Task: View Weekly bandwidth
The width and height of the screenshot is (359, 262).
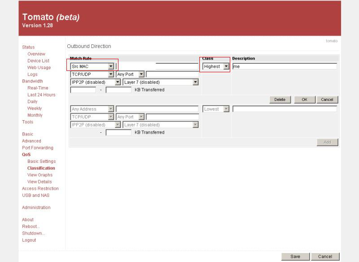Action: (x=35, y=108)
